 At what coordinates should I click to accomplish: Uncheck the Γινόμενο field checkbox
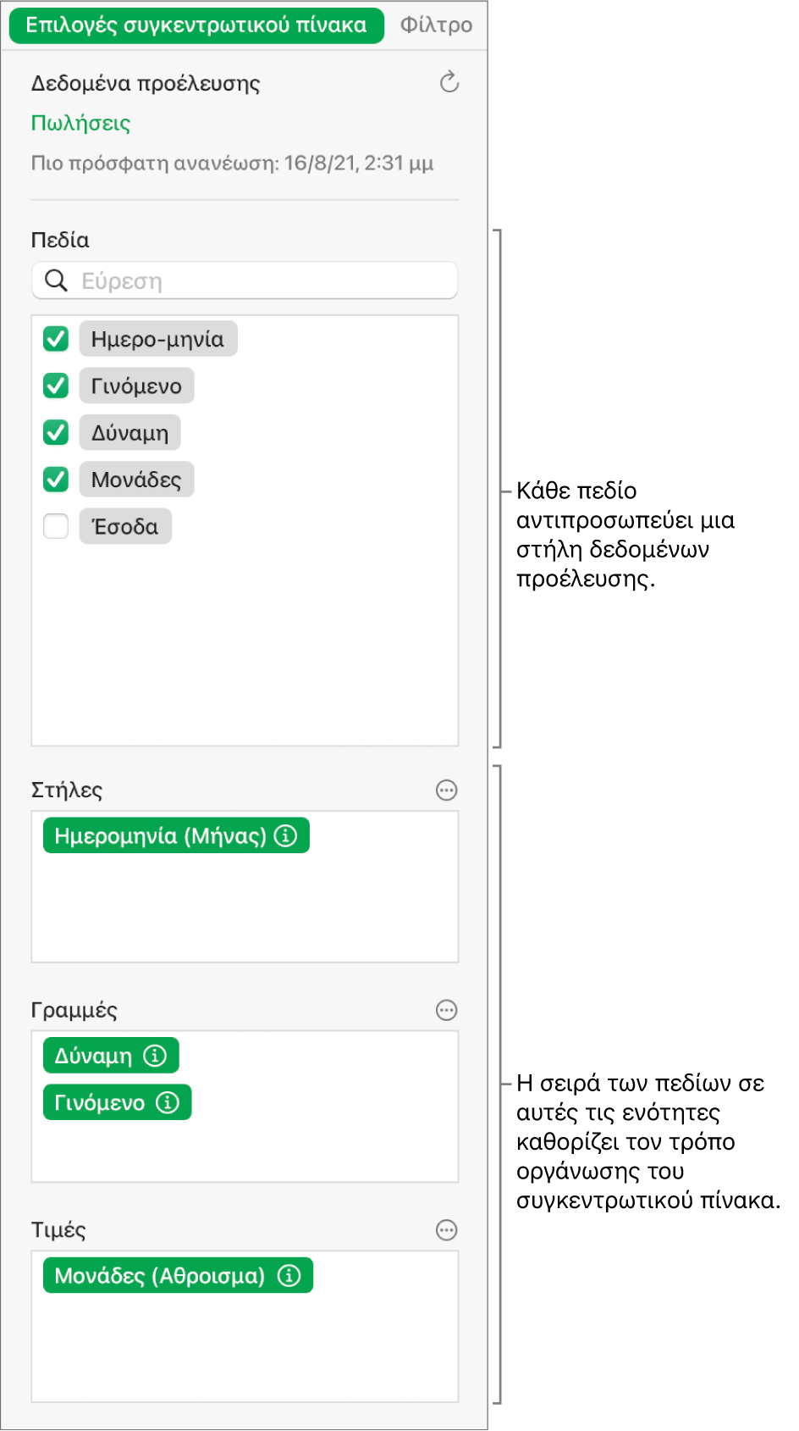click(x=56, y=386)
